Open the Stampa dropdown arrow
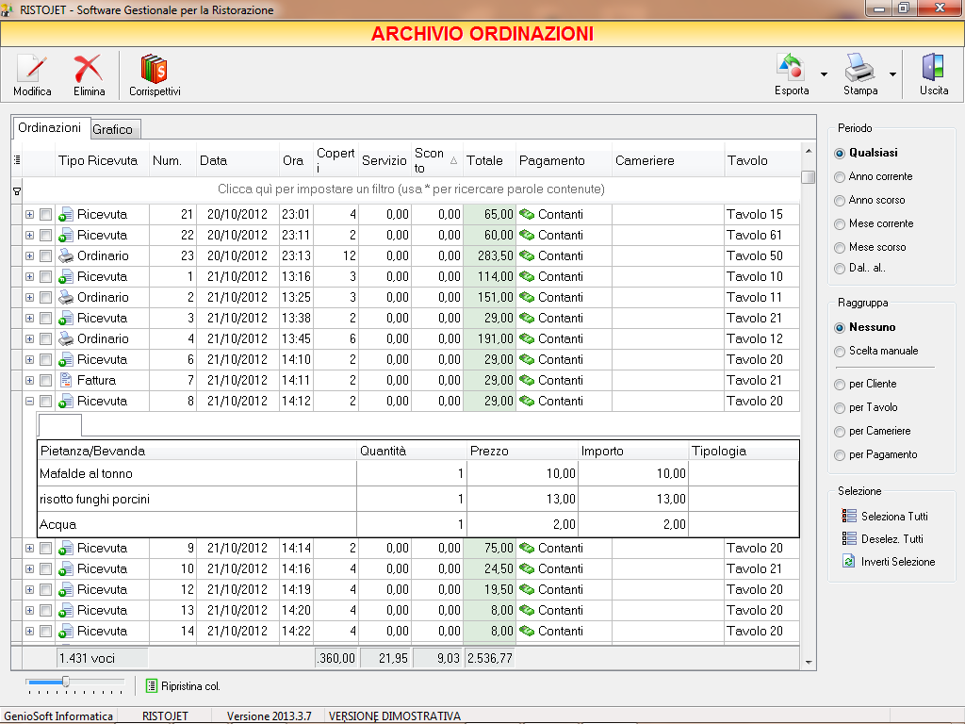The width and height of the screenshot is (965, 724). (892, 74)
